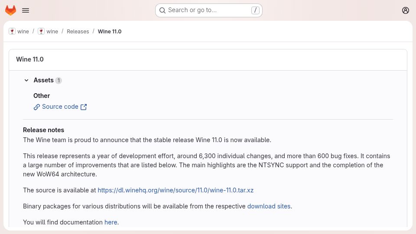
Task: Click the wine project avatar icon
Action: click(41, 31)
